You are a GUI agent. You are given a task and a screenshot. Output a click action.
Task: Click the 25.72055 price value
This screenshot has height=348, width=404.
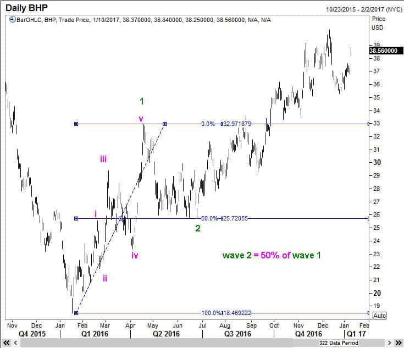click(x=235, y=218)
